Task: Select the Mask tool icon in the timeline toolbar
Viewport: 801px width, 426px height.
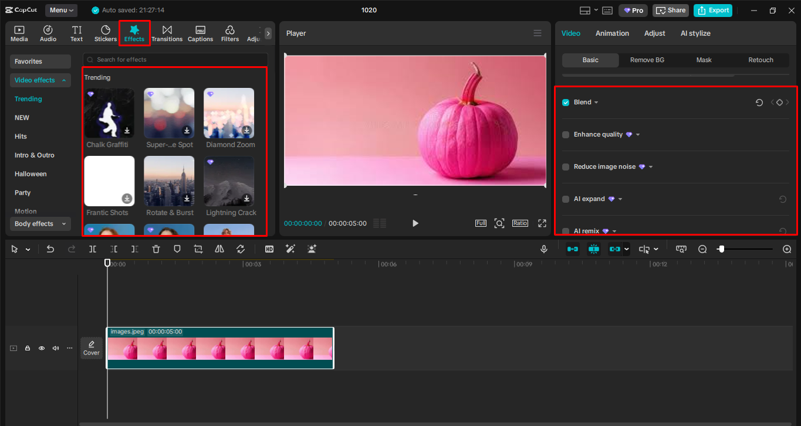Action: [x=177, y=248]
